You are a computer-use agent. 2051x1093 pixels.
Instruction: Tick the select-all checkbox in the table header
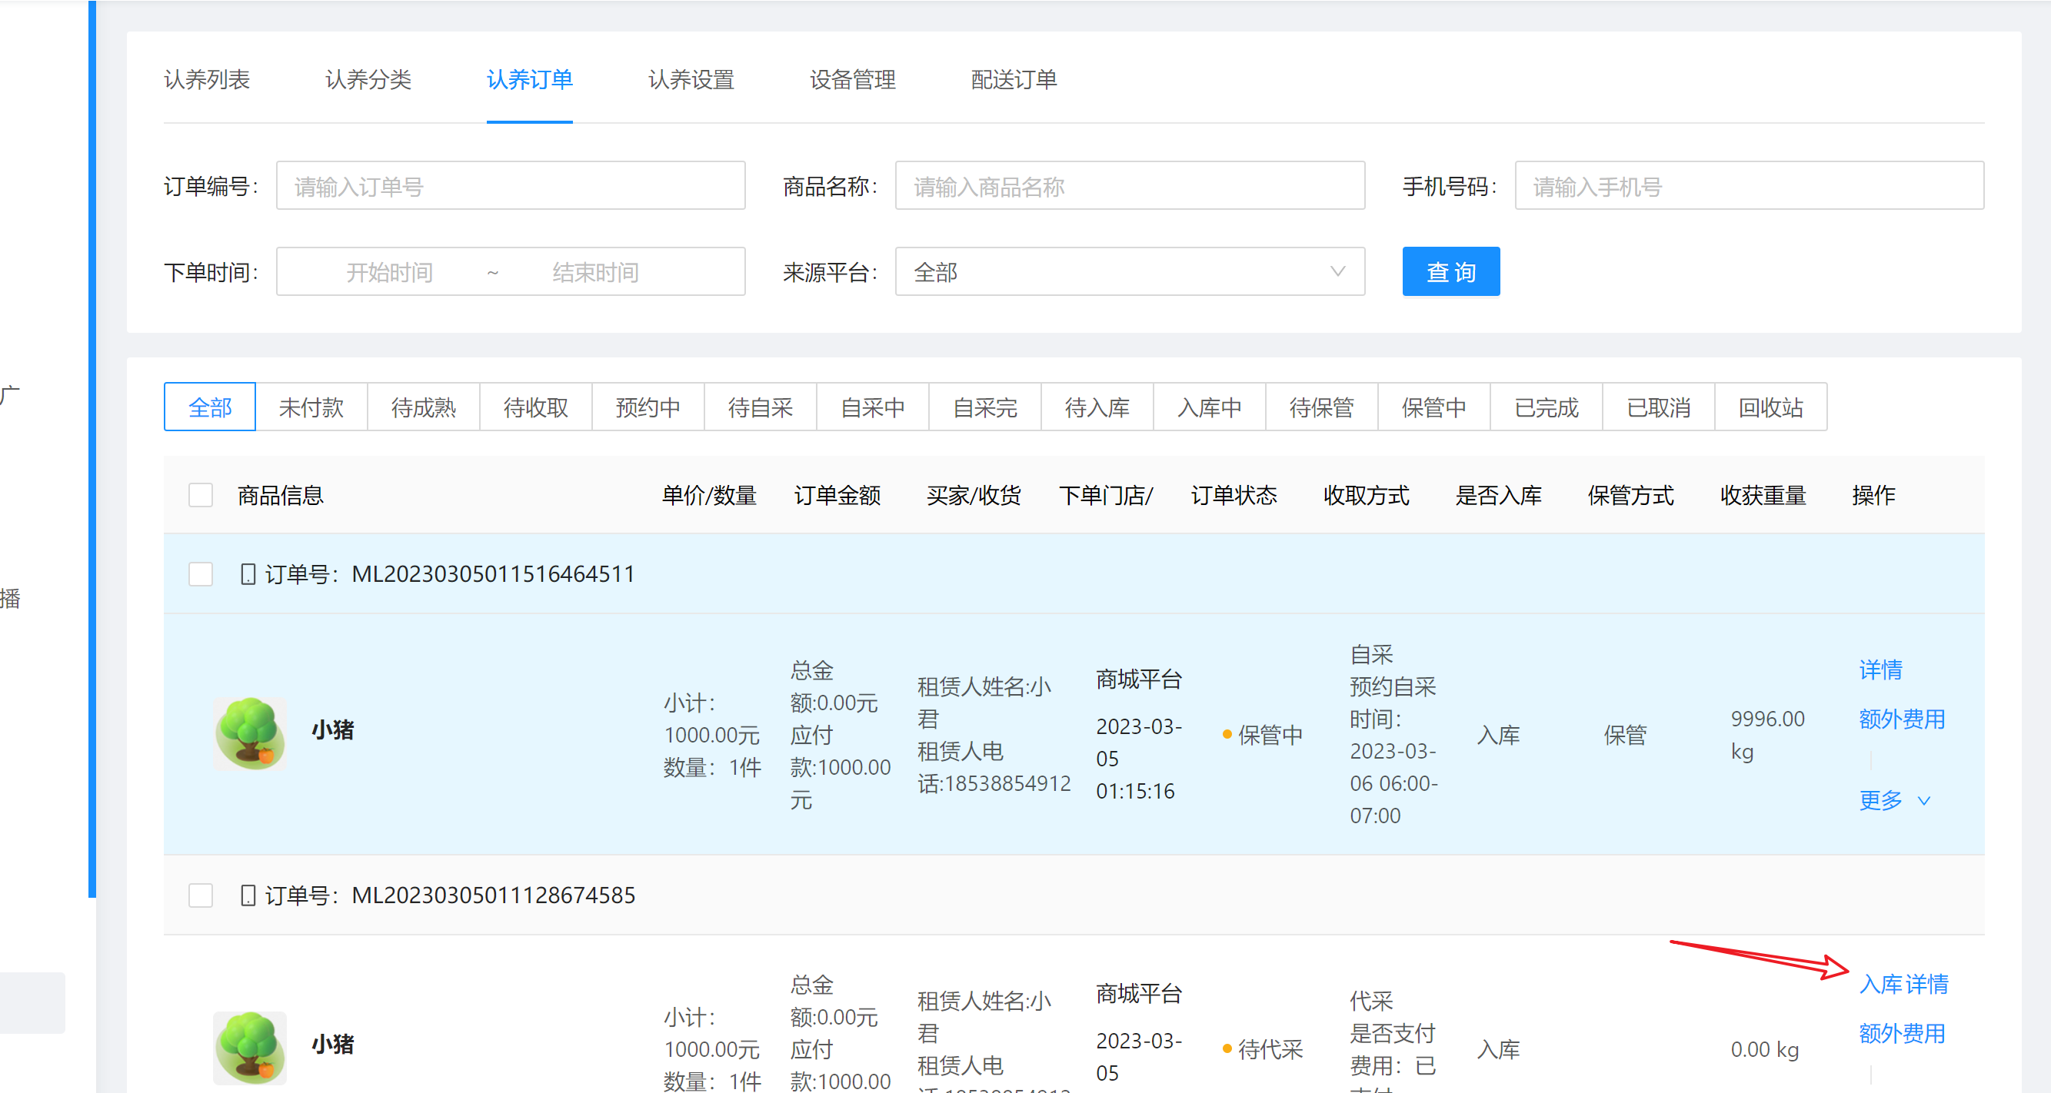click(x=201, y=495)
